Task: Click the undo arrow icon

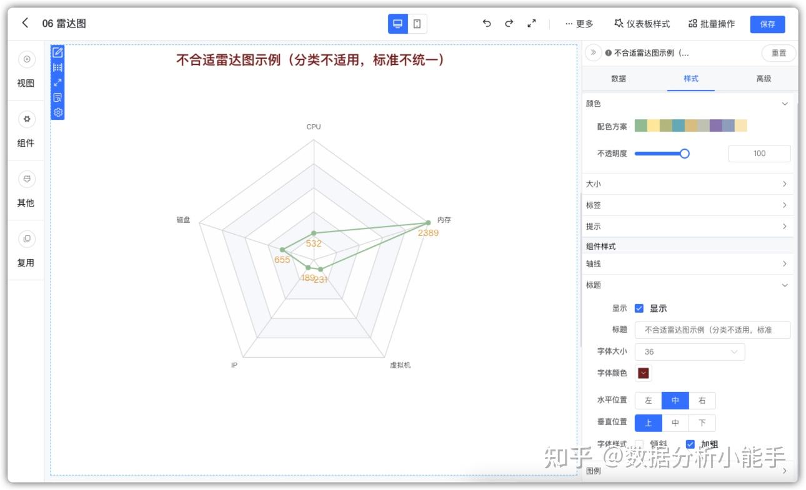Action: 487,24
